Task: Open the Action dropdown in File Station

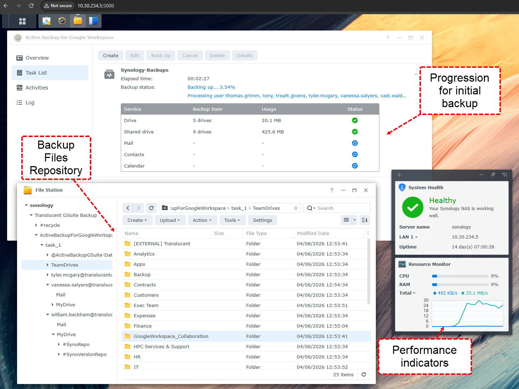Action: 202,220
